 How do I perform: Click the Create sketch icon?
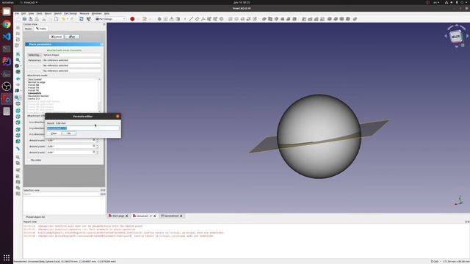pos(165,19)
